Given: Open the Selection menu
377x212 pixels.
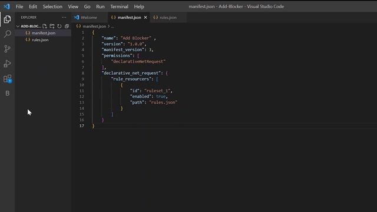Looking at the screenshot, I should pyautogui.click(x=52, y=6).
